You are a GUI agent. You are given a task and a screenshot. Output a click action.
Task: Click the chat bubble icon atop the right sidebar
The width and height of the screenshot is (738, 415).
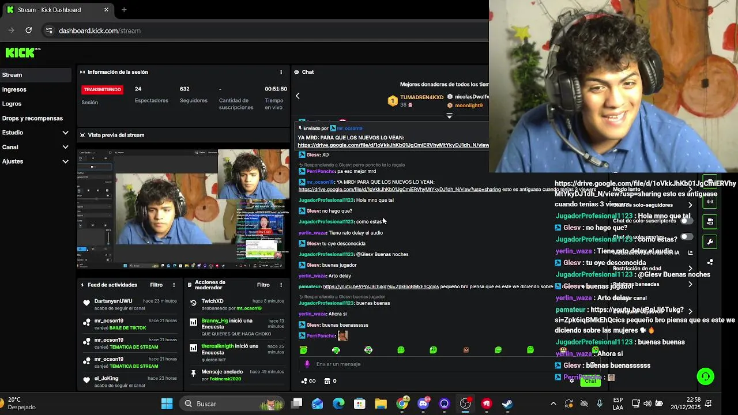(x=710, y=181)
